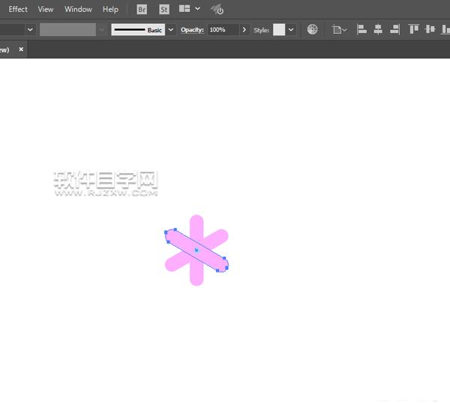Click the Horizontal Align Center icon
The height and width of the screenshot is (403, 450).
(378, 30)
